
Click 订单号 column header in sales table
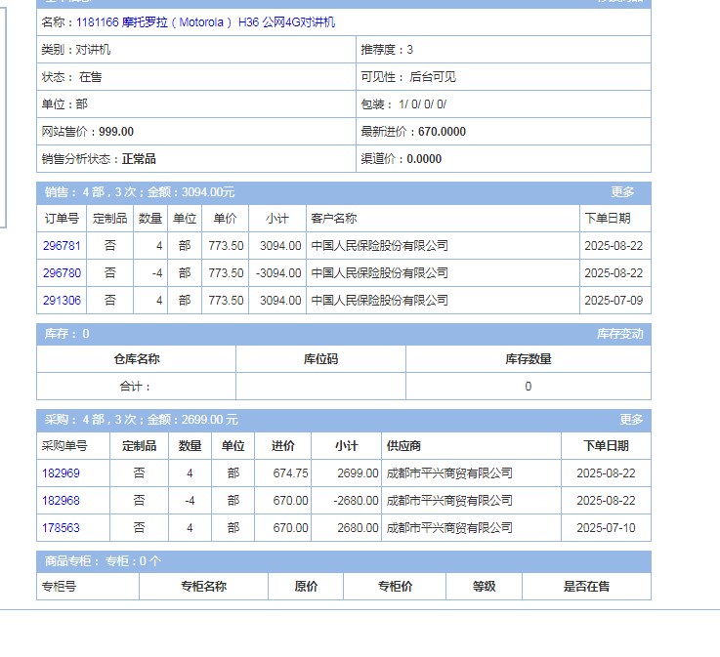click(62, 219)
